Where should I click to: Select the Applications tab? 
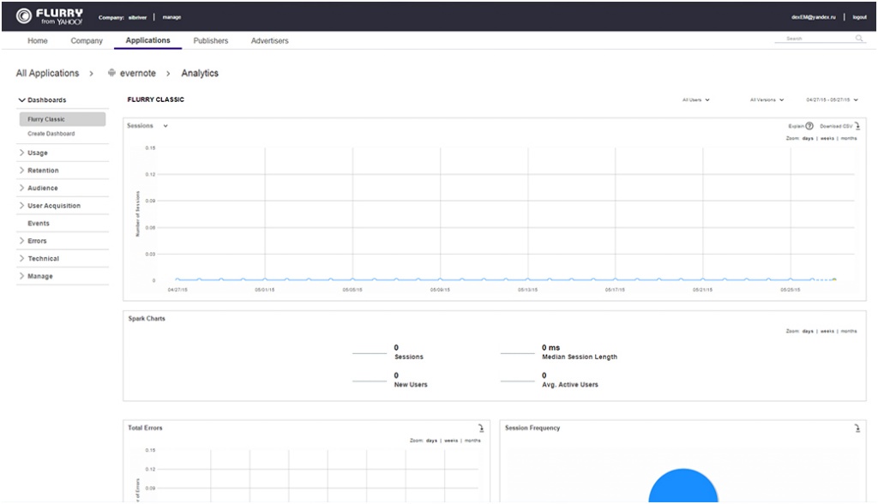[x=147, y=40]
